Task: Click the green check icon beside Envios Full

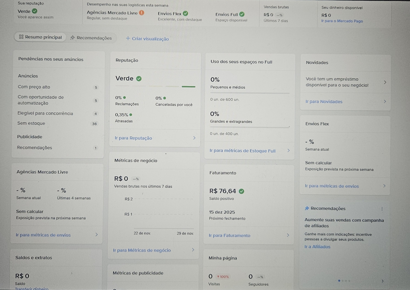Action: (x=242, y=15)
